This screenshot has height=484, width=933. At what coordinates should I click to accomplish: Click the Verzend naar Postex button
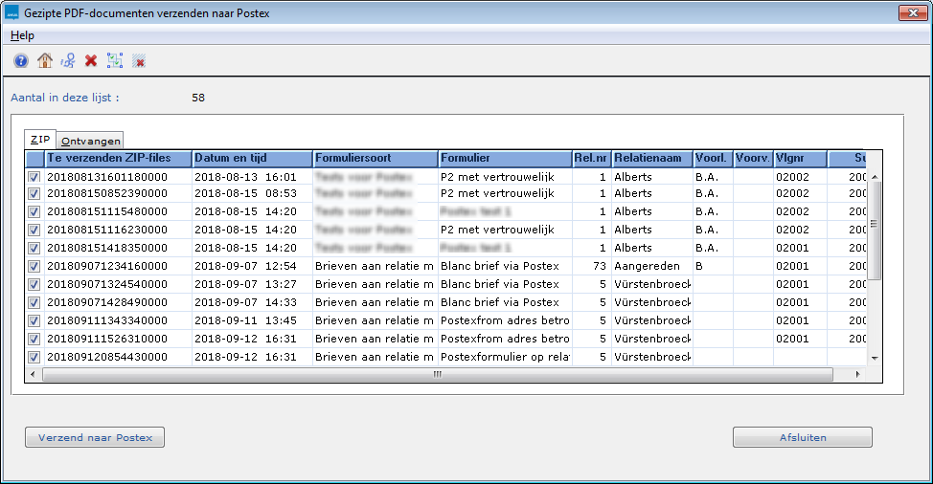click(x=95, y=437)
